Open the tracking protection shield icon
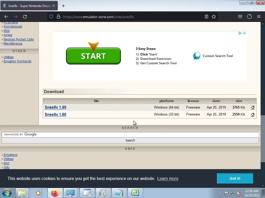 tap(51, 17)
